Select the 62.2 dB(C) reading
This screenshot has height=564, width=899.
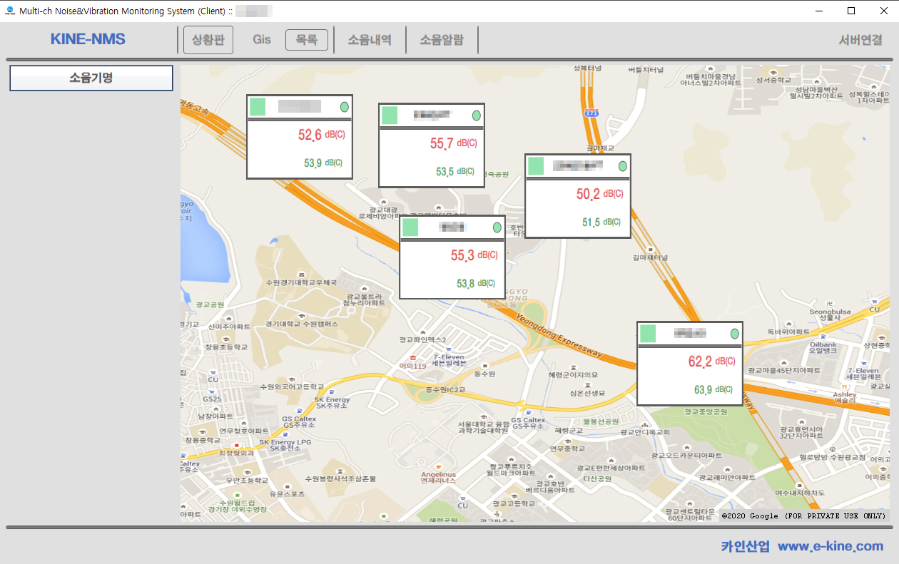pyautogui.click(x=711, y=362)
